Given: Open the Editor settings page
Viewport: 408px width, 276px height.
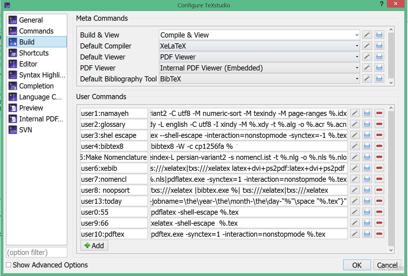Looking at the screenshot, I should coord(37,64).
